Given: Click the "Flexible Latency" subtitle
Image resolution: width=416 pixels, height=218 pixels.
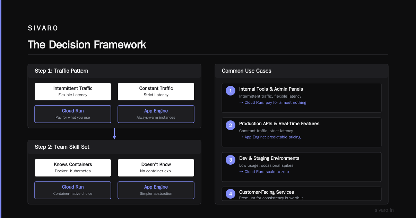Looking at the screenshot, I should pyautogui.click(x=73, y=95).
